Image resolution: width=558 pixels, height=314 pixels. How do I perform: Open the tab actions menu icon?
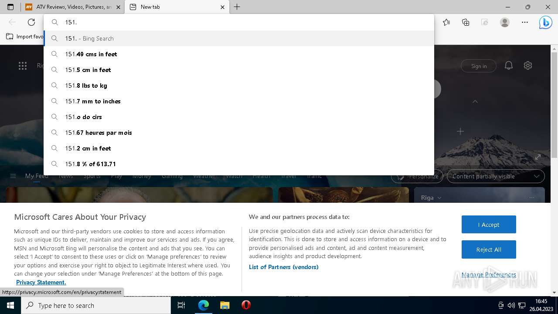[x=10, y=7]
